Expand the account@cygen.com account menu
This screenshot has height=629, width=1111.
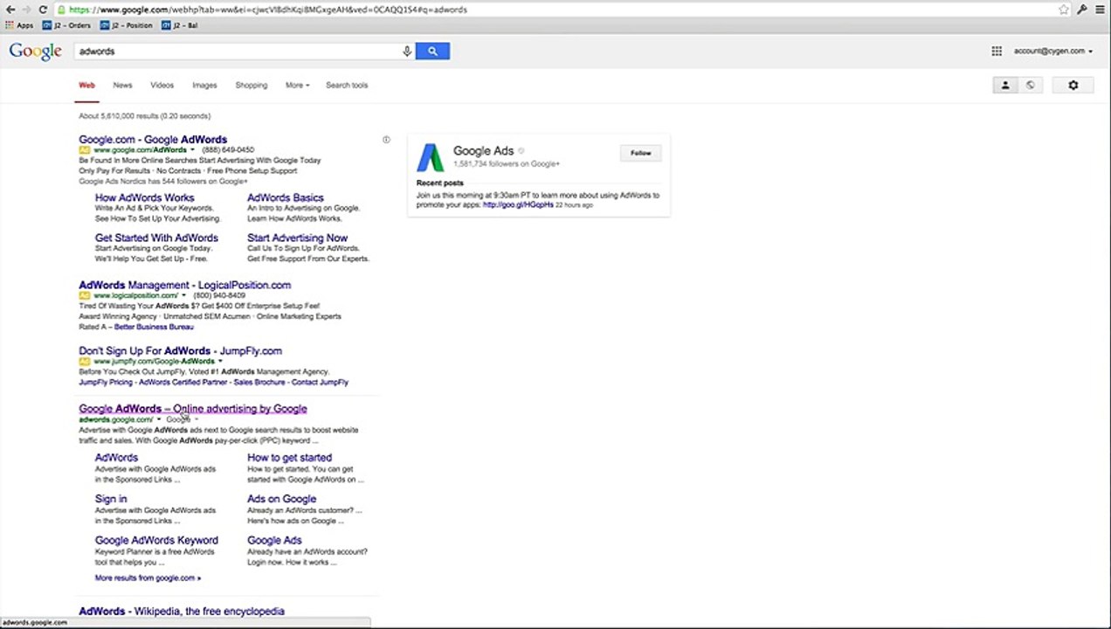pyautogui.click(x=1053, y=52)
